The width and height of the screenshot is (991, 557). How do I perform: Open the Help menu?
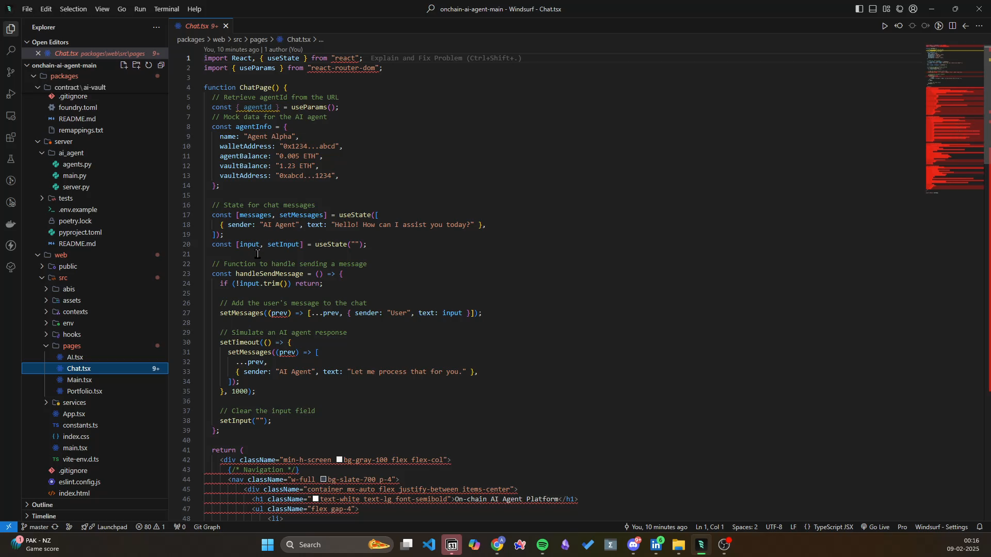coord(194,9)
